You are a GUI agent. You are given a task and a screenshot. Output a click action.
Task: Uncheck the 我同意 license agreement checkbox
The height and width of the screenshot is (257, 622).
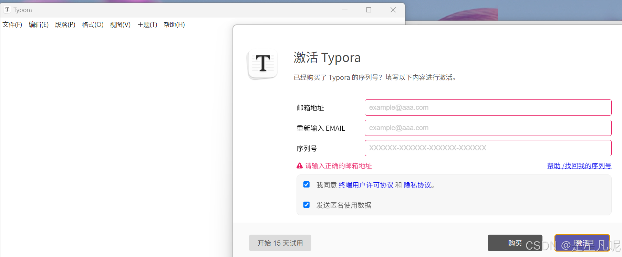pos(307,185)
